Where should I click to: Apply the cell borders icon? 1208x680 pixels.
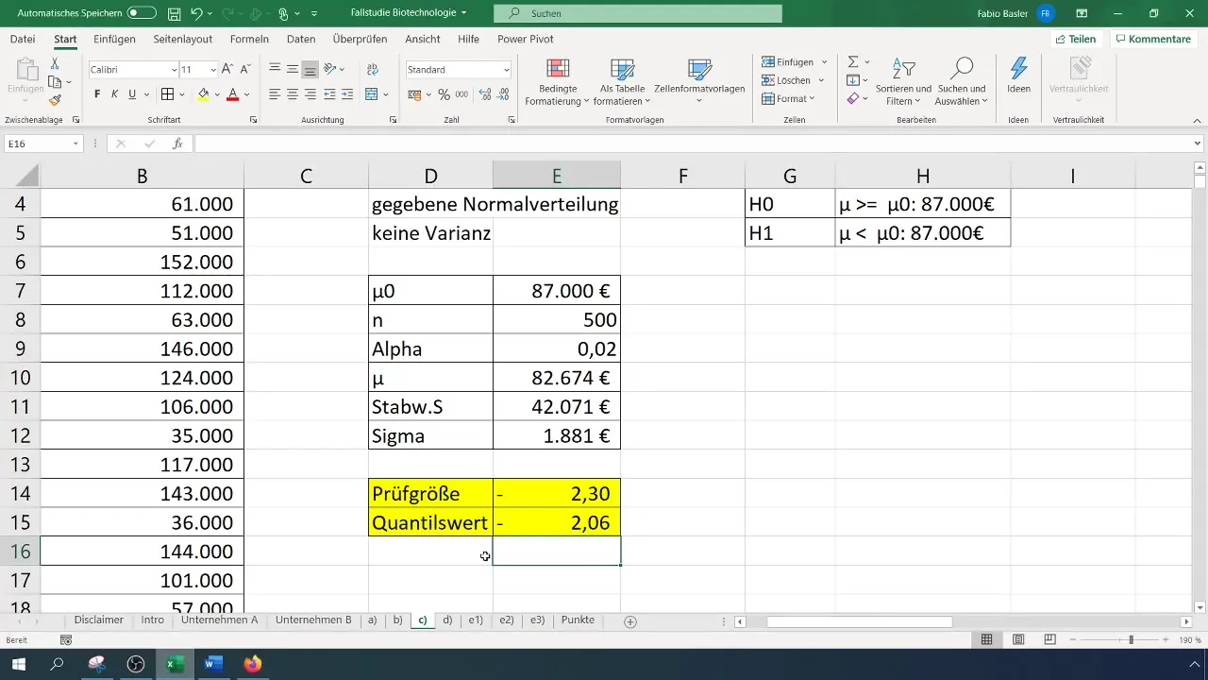point(168,94)
